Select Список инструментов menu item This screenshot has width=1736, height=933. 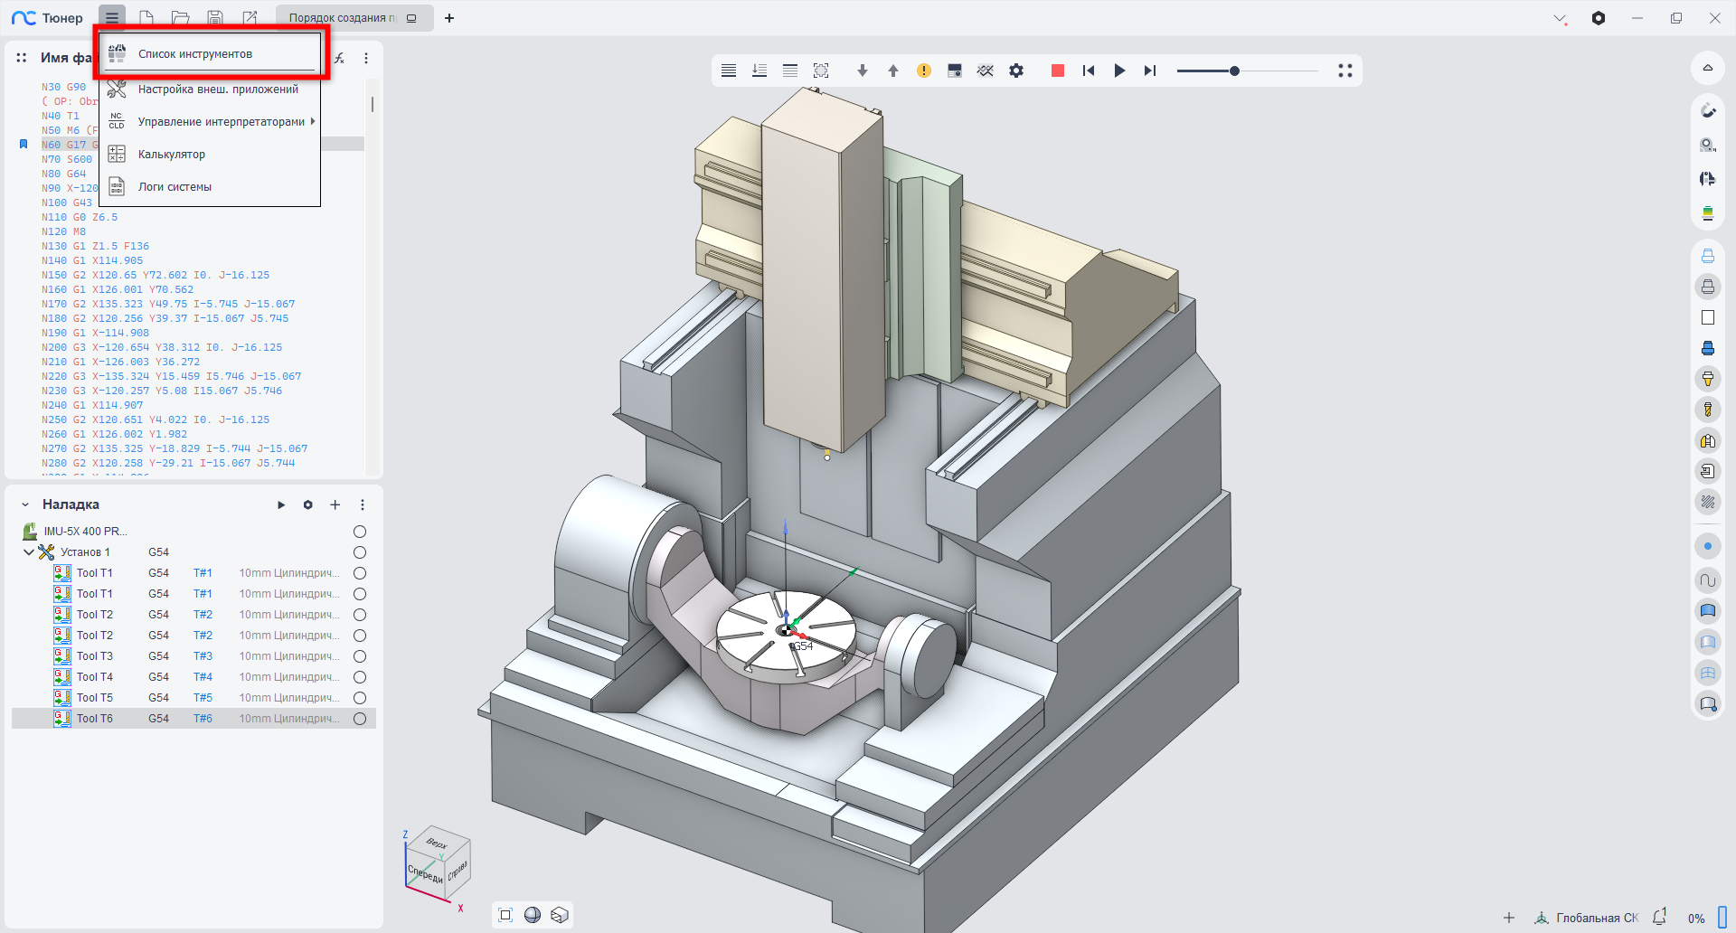195,54
